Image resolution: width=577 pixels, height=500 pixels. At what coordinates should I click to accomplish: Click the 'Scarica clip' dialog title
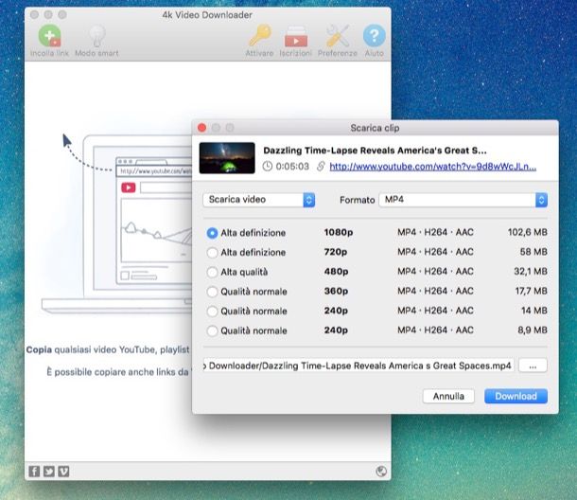click(375, 128)
